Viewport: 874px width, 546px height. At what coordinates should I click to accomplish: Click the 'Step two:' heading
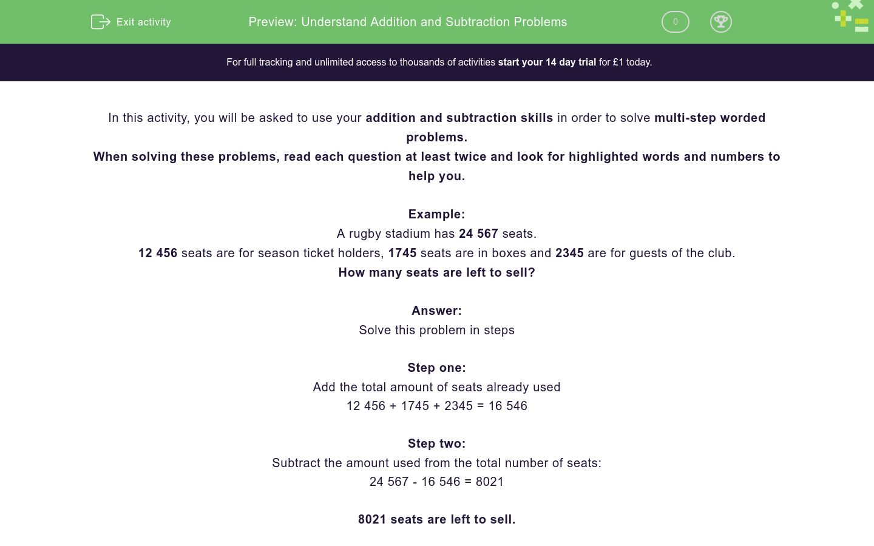[436, 443]
